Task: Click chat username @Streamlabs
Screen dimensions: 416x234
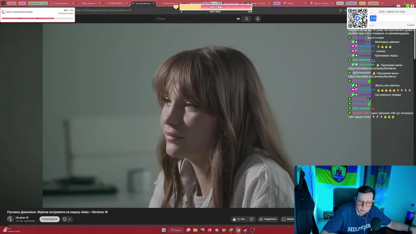Action: (362, 73)
